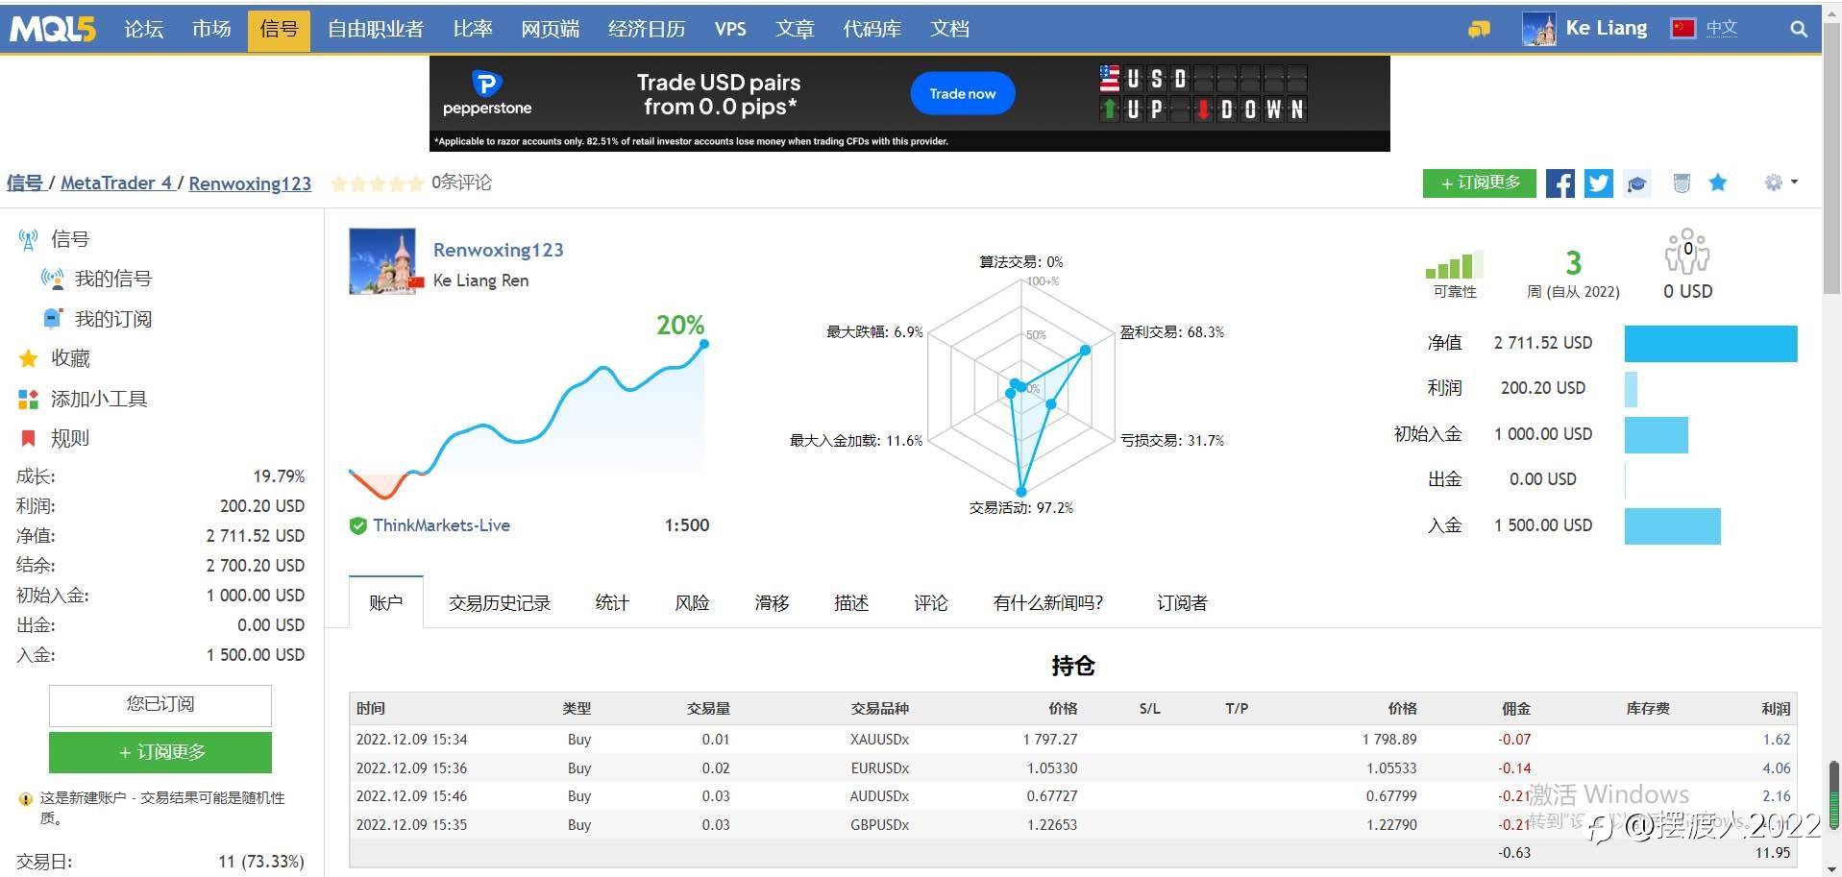Screen dimensions: 1842x877
Task: Click the top green 订阅更多 button
Action: click(1480, 183)
